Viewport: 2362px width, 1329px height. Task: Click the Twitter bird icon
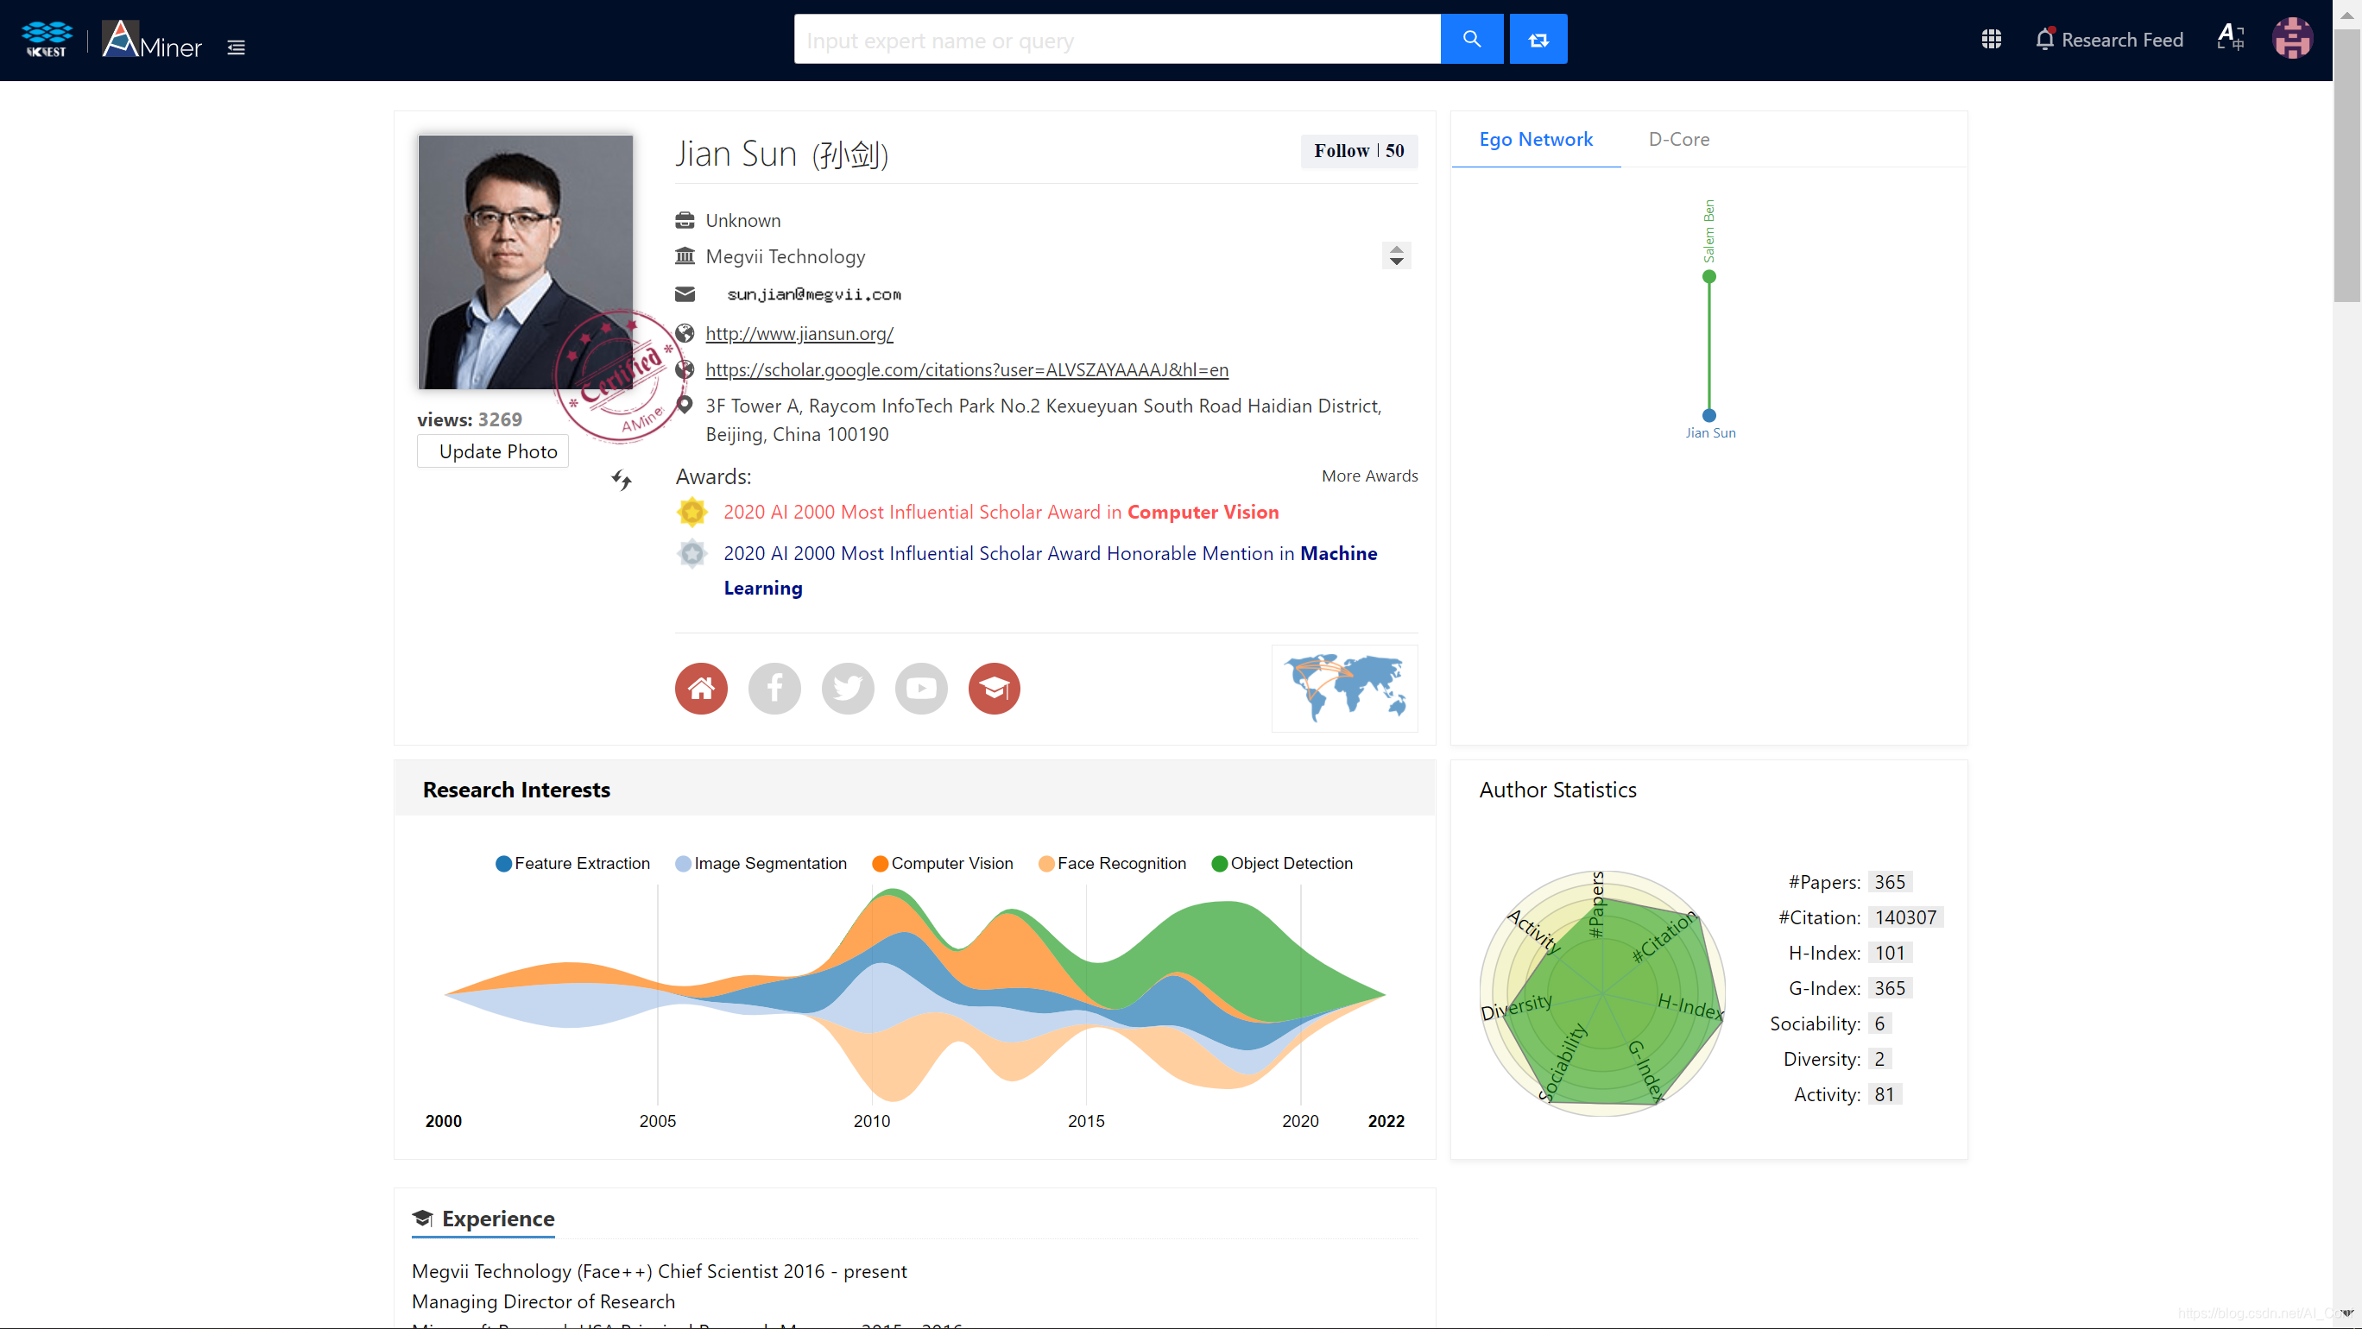847,688
